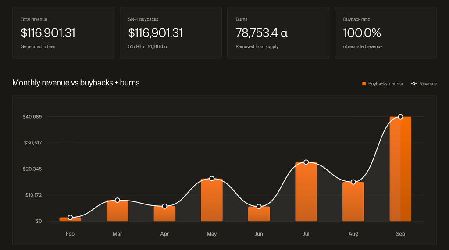Select the May revenue data point

point(212,179)
